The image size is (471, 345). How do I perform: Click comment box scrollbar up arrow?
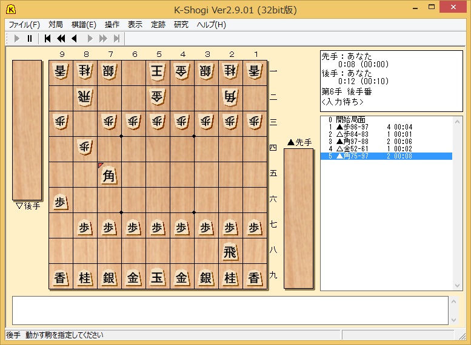click(453, 301)
